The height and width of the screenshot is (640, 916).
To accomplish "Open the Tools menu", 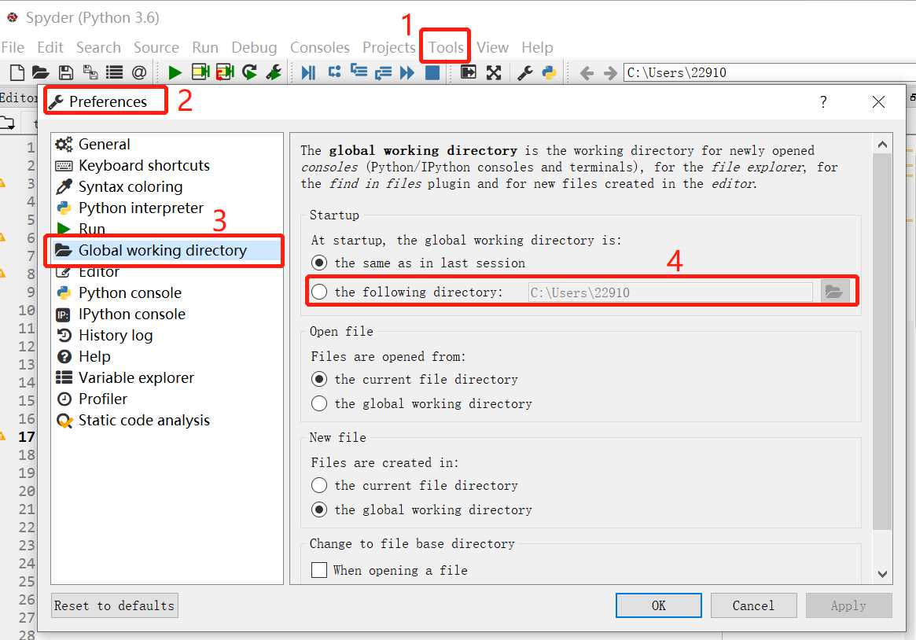I will (x=446, y=47).
